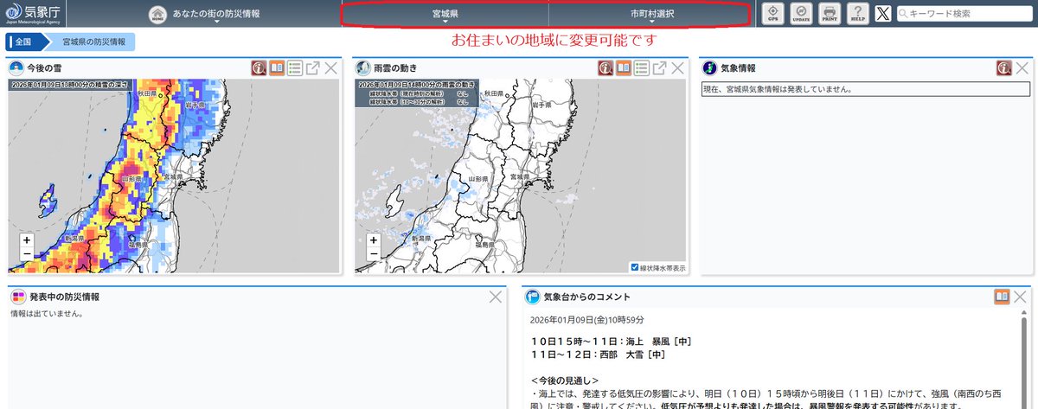Viewport: 1038px width, 409px height.
Task: Expand the あなたの街の防災情報 menu
Action: click(x=217, y=15)
